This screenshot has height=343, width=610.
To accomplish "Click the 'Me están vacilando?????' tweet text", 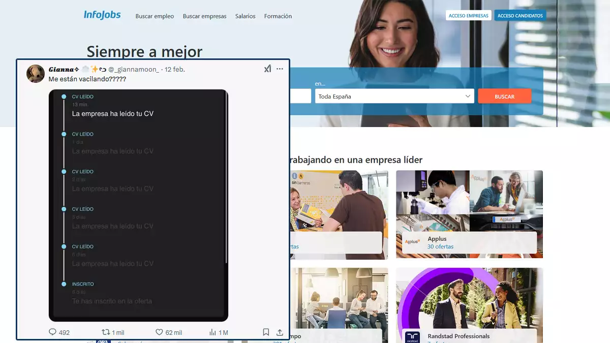I will tap(87, 80).
